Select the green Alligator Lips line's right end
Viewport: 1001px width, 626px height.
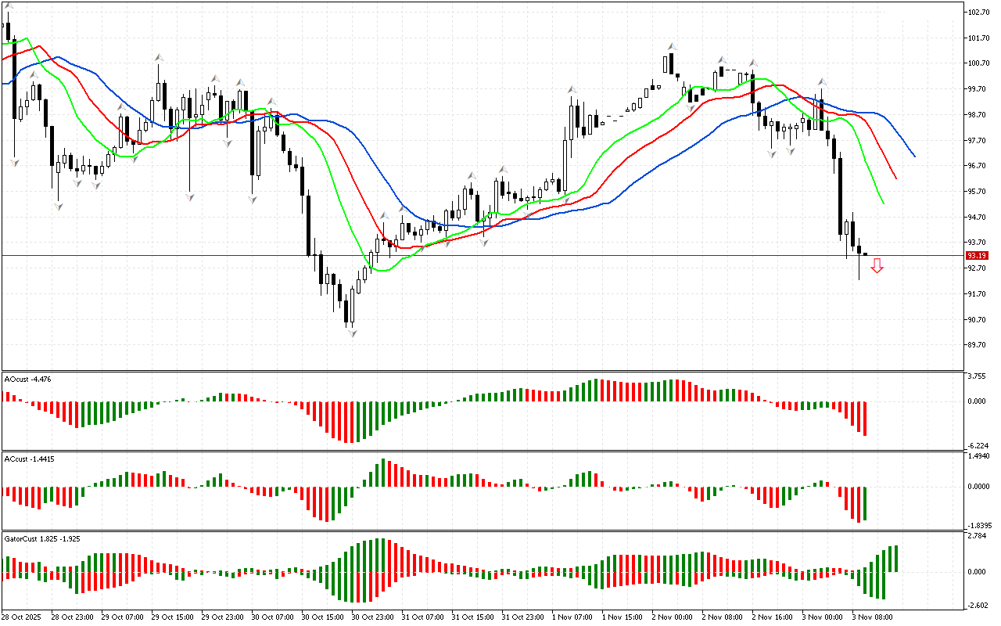(883, 203)
